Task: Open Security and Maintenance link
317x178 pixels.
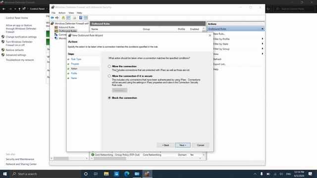Action: [x=20, y=159]
